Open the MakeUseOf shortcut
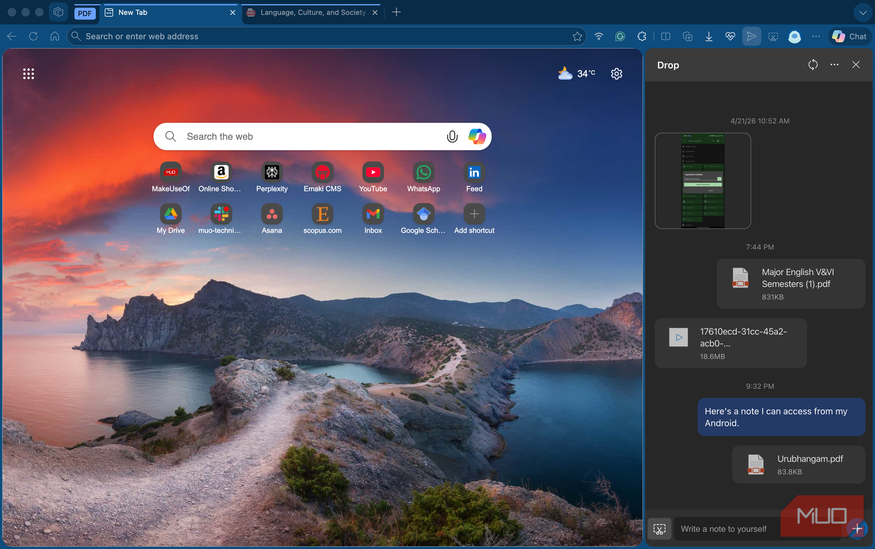Image resolution: width=875 pixels, height=549 pixels. click(x=171, y=177)
